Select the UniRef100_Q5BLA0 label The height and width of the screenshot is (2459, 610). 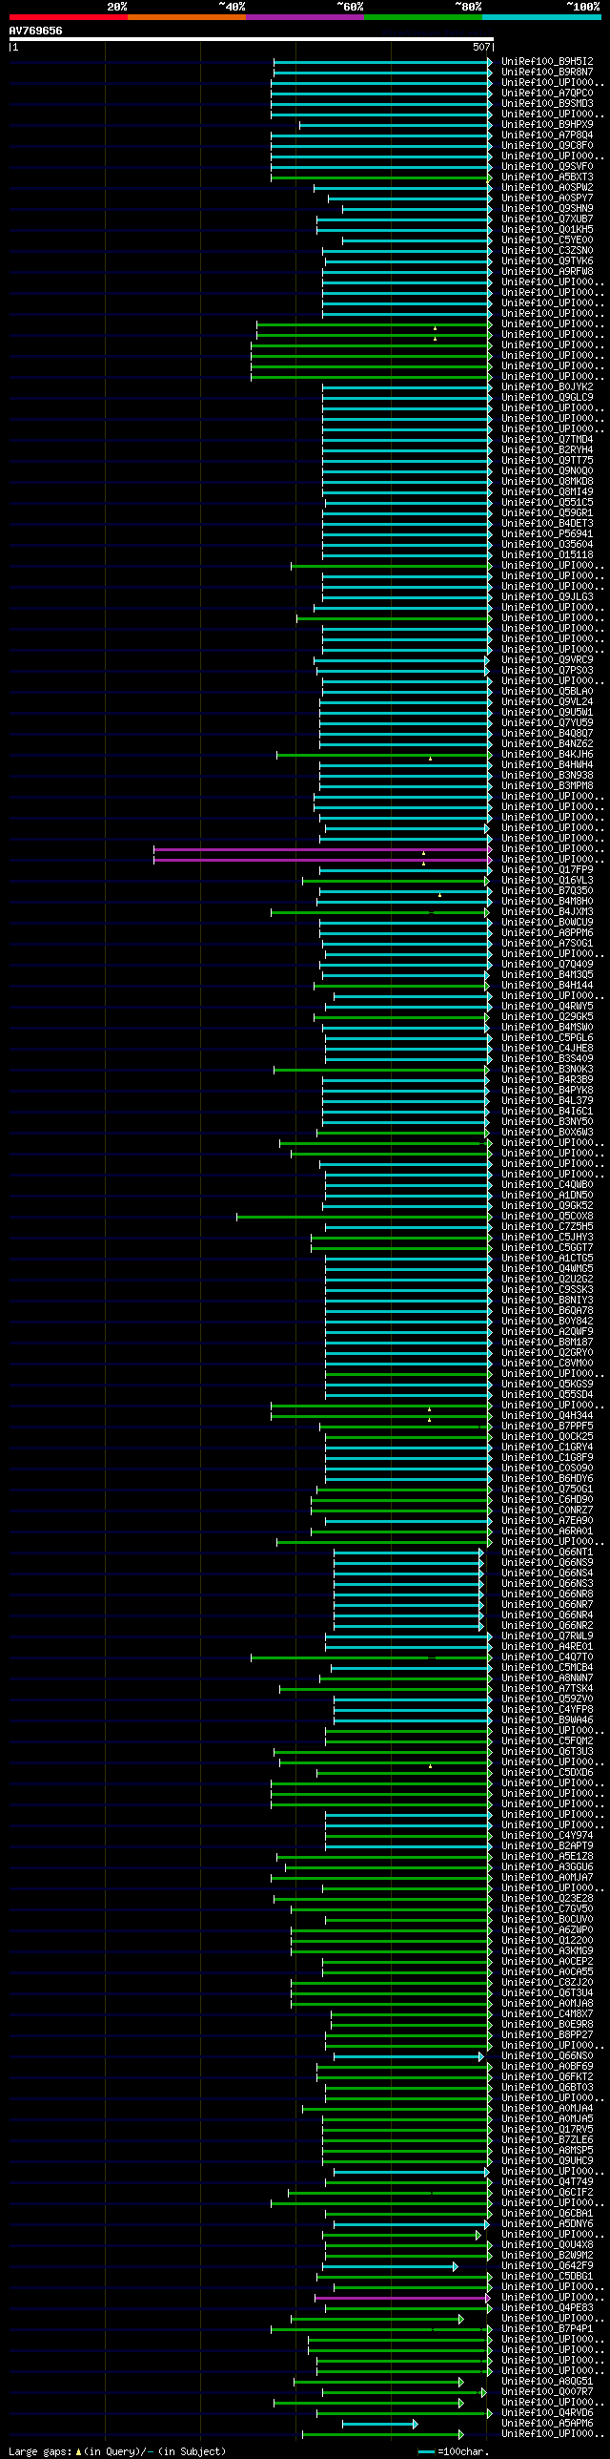click(547, 692)
